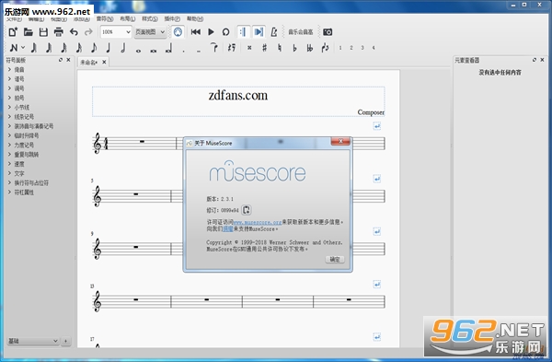Viewport: 552px width, 362px height.
Task: Open the 帮助(H) menu
Action: (x=195, y=18)
